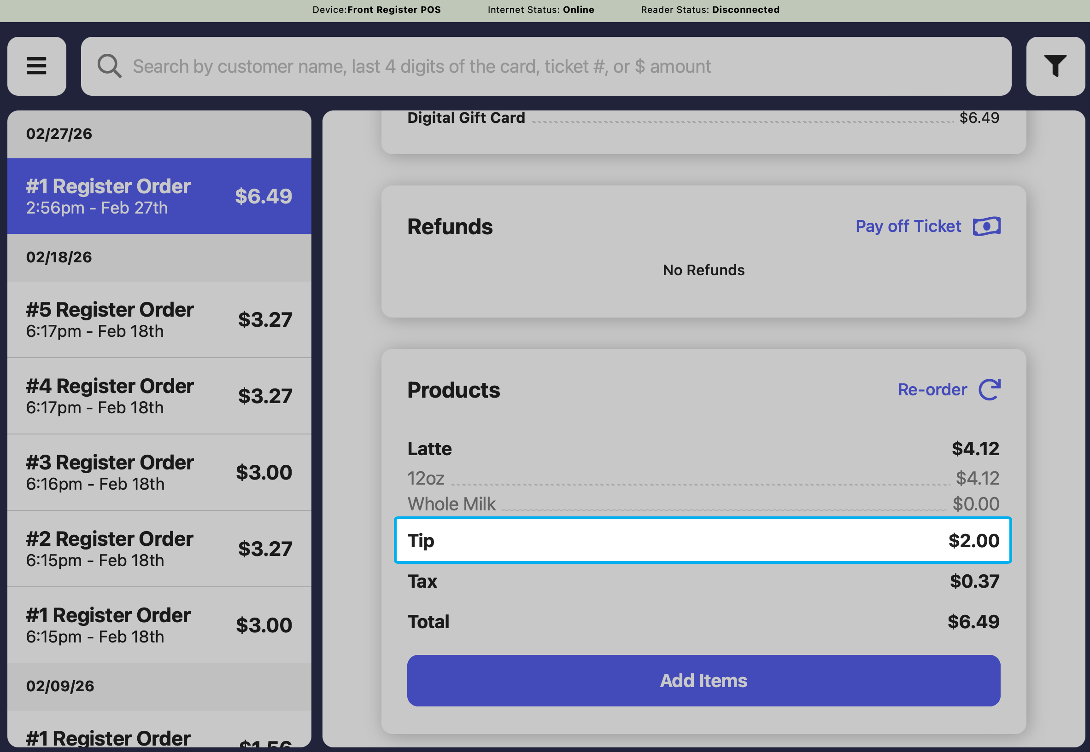Click the Re-order circular arrow icon
Viewport: 1090px width, 752px height.
coord(989,390)
